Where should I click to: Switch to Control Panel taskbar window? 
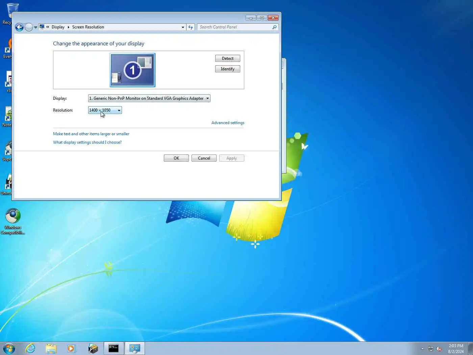pyautogui.click(x=135, y=348)
